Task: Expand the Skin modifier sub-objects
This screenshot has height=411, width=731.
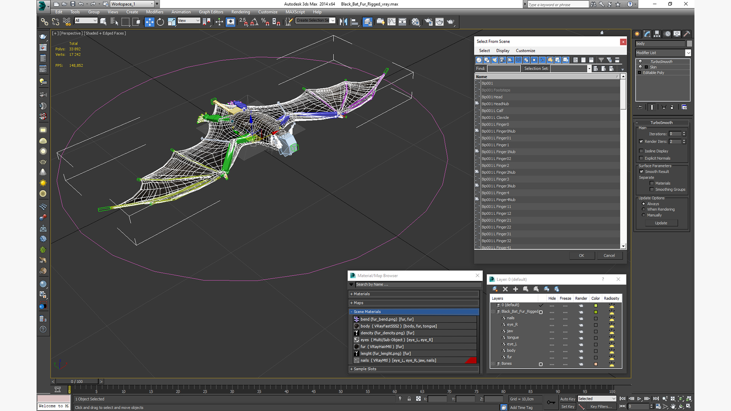Action: coord(646,67)
